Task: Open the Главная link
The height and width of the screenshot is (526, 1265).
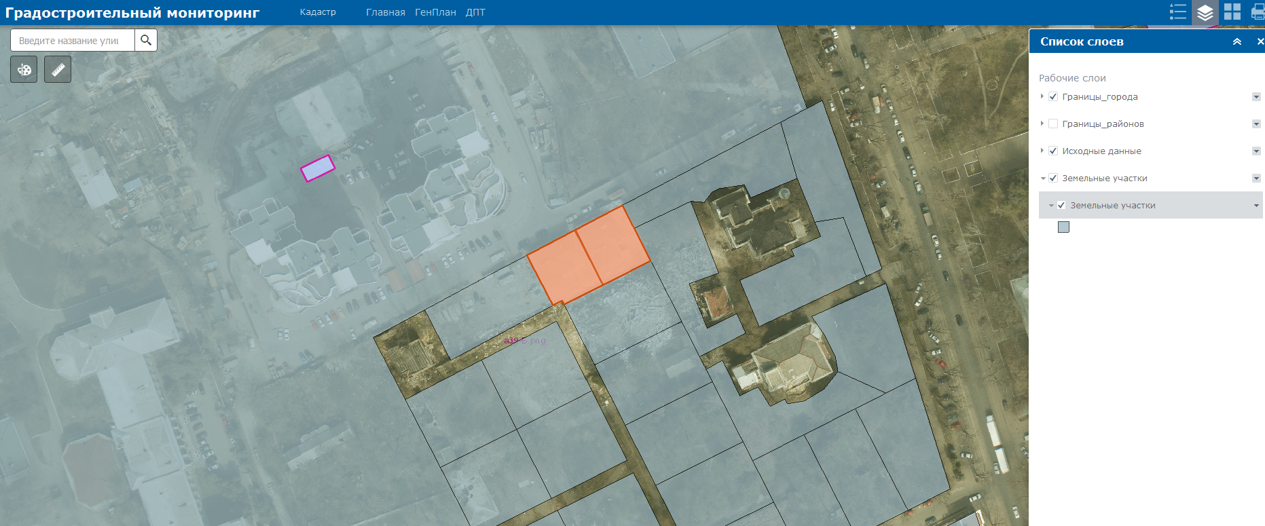Action: tap(385, 12)
